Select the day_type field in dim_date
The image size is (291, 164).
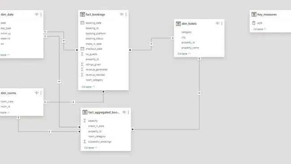[6, 28]
